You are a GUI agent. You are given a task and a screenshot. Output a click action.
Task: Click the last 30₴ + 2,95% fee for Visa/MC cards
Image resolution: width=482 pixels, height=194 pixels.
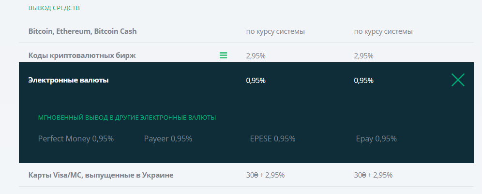(x=373, y=175)
